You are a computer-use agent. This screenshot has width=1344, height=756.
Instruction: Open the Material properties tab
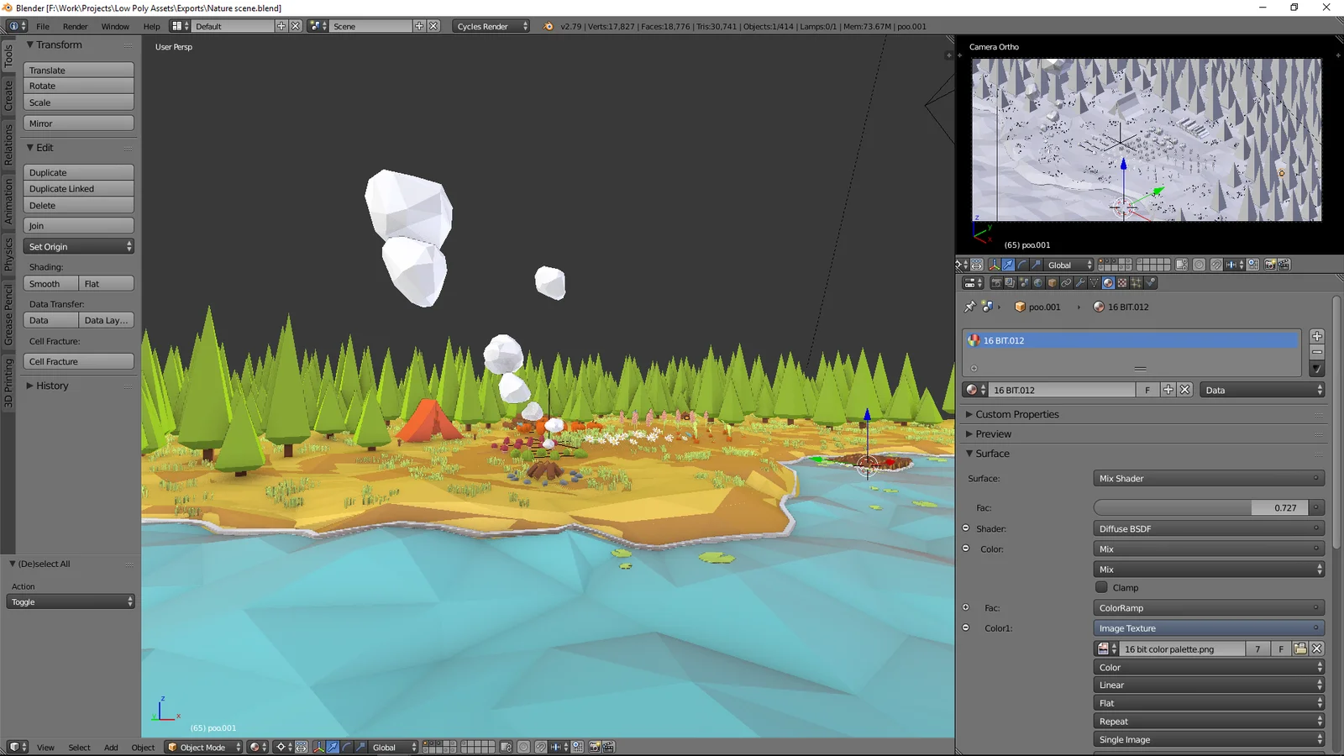[1107, 283]
